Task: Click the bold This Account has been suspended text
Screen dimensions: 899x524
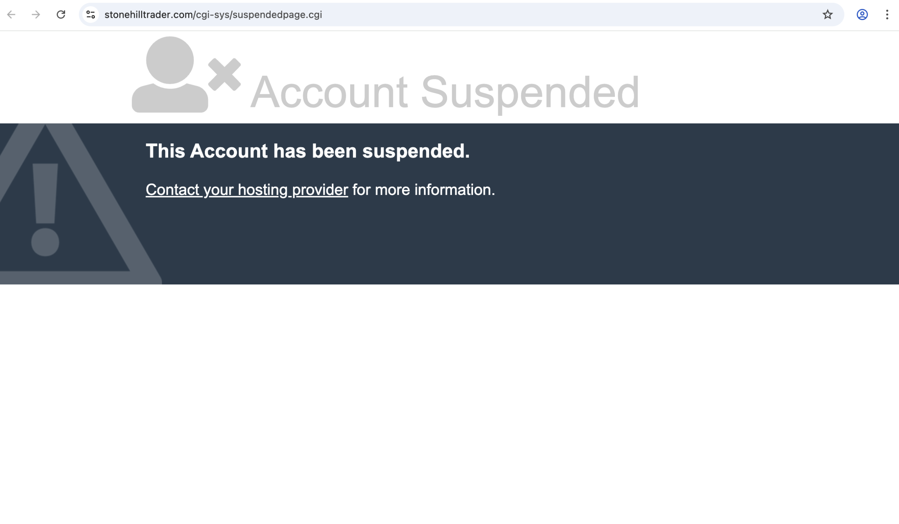Action: [x=308, y=151]
